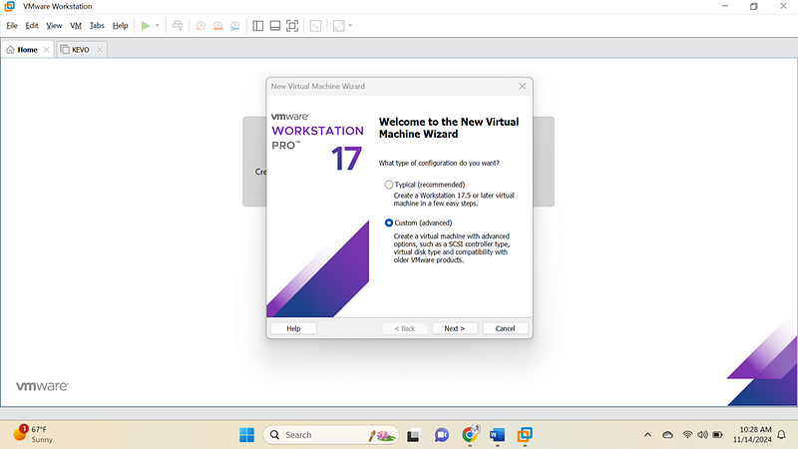Toggle the library sidebar view icon
Viewport: 798px width, 449px height.
(x=258, y=26)
